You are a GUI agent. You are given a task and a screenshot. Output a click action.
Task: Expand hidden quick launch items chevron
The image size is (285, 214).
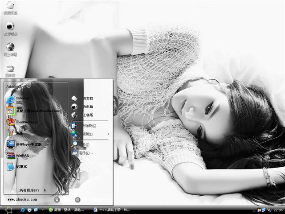[43, 210]
